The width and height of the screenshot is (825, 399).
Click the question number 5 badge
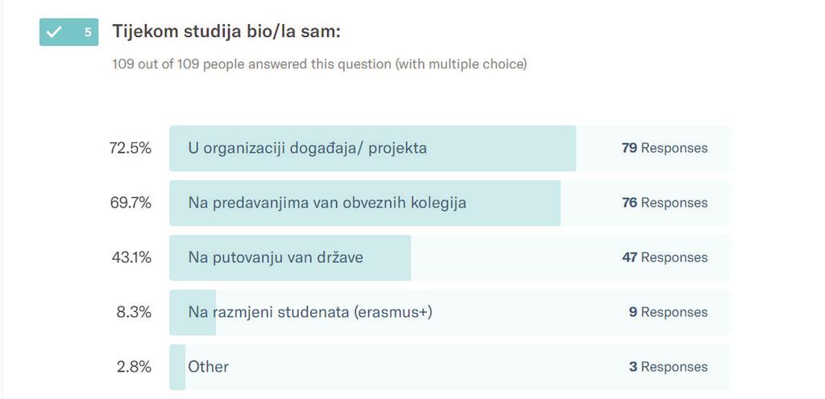[69, 32]
